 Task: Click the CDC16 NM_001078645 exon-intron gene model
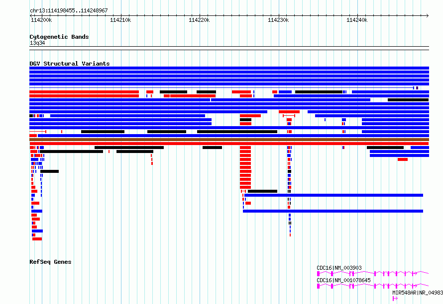pos(373,286)
